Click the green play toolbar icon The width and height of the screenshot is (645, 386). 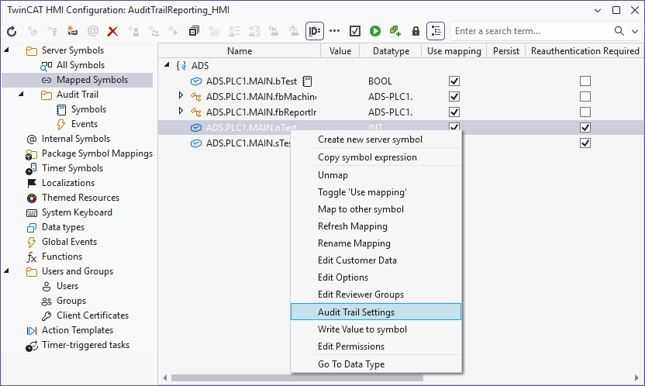(x=375, y=31)
